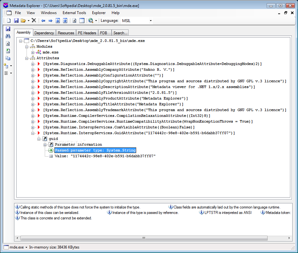Navigate back with the blue left arrow
The image size is (298, 253).
point(43,20)
